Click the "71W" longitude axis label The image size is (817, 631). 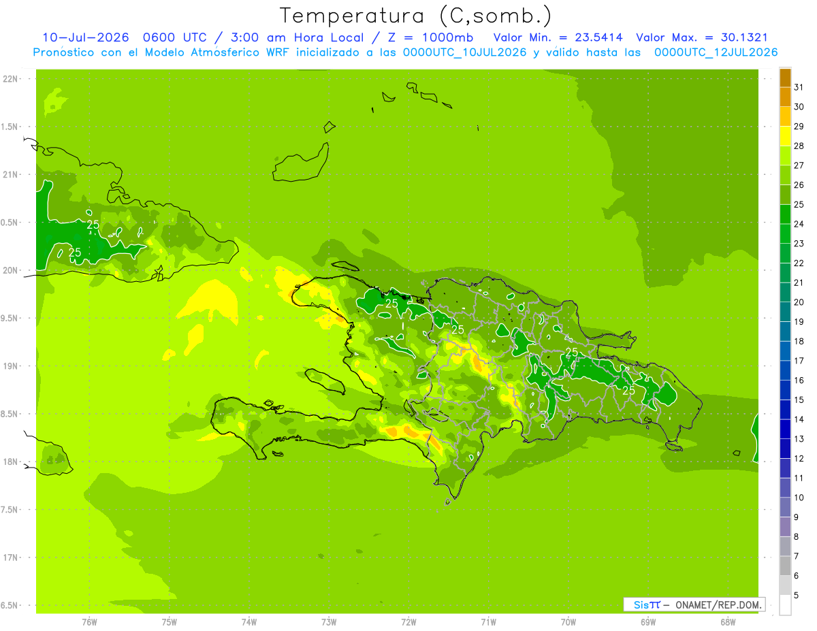point(488,622)
